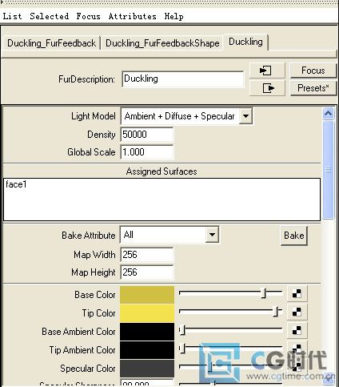Click the Focus button

pyautogui.click(x=313, y=71)
